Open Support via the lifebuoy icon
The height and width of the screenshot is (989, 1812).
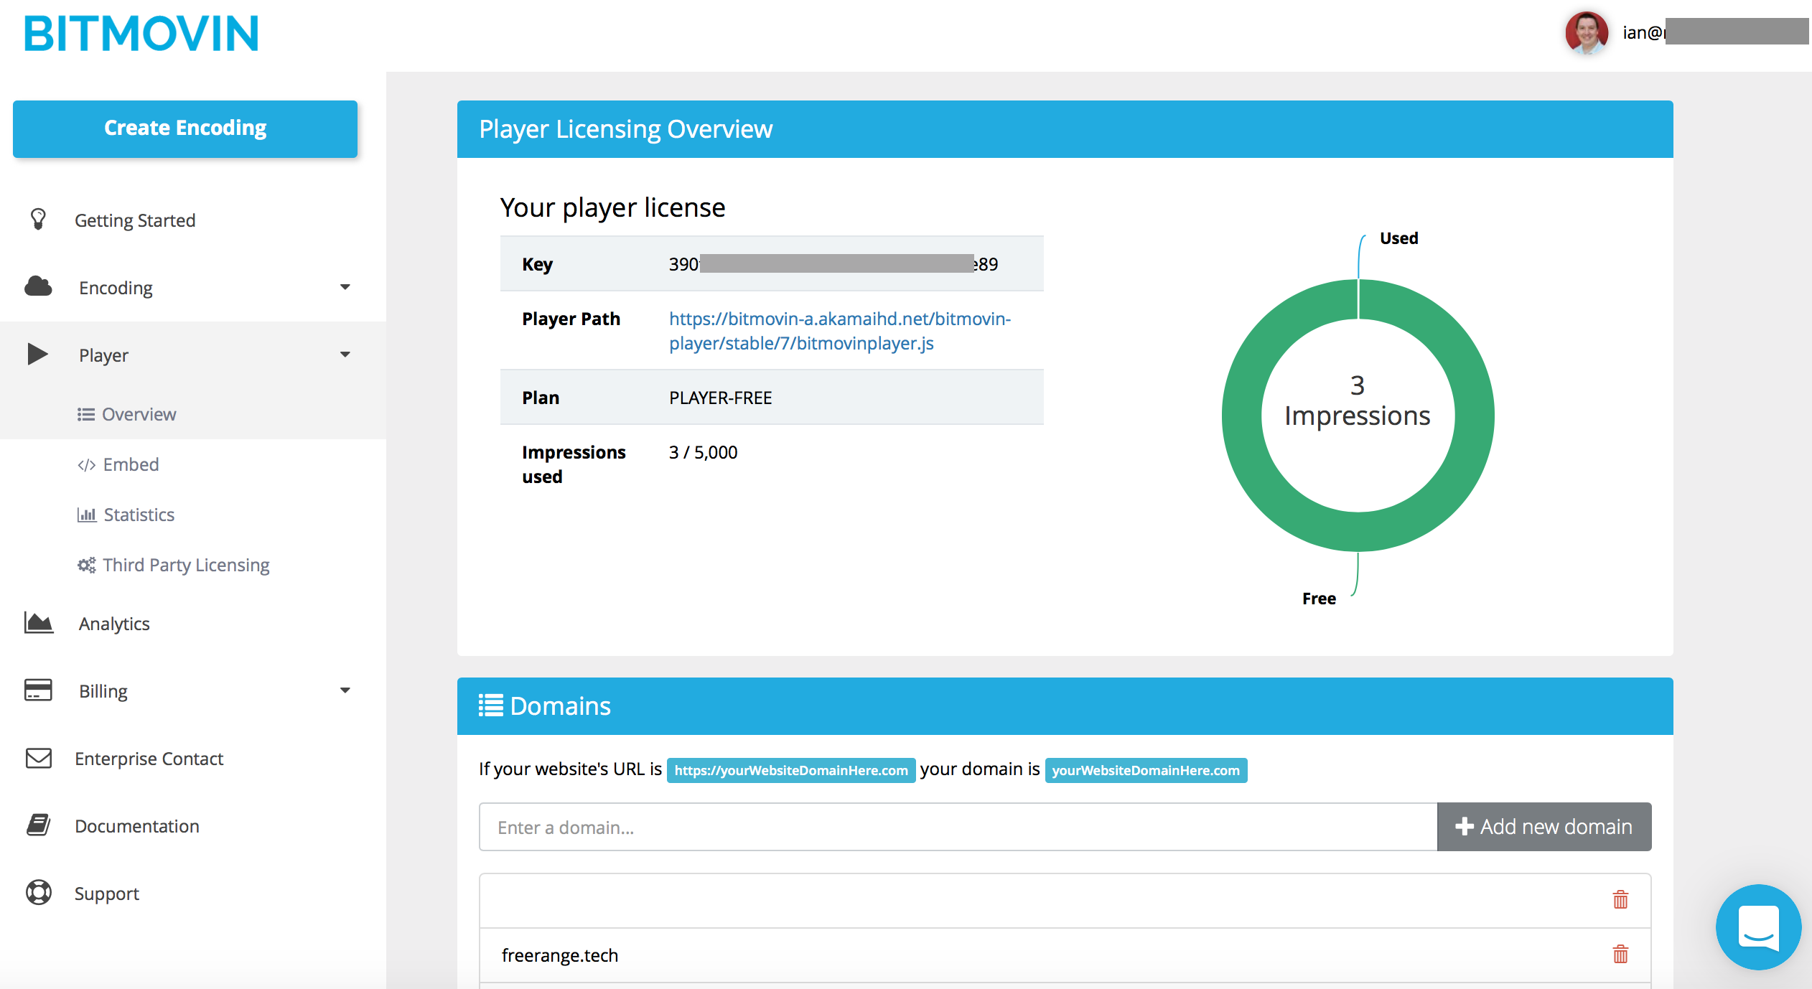[x=38, y=893]
